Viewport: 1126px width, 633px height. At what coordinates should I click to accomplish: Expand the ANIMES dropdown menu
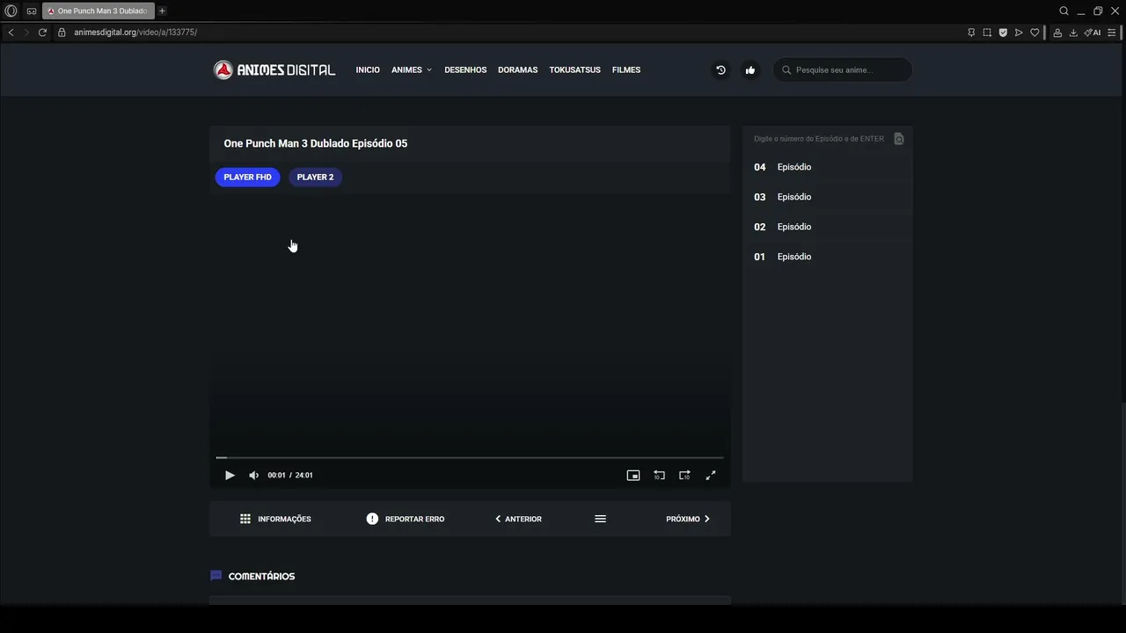pos(412,70)
